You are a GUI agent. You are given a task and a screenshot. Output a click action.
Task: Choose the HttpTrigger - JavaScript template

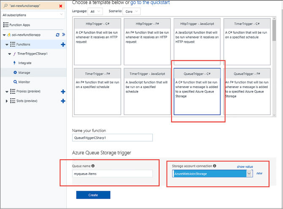coord(197,42)
